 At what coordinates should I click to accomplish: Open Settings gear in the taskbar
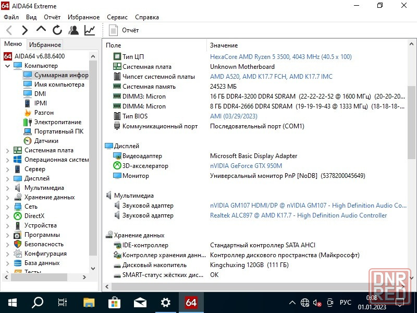pyautogui.click(x=165, y=303)
